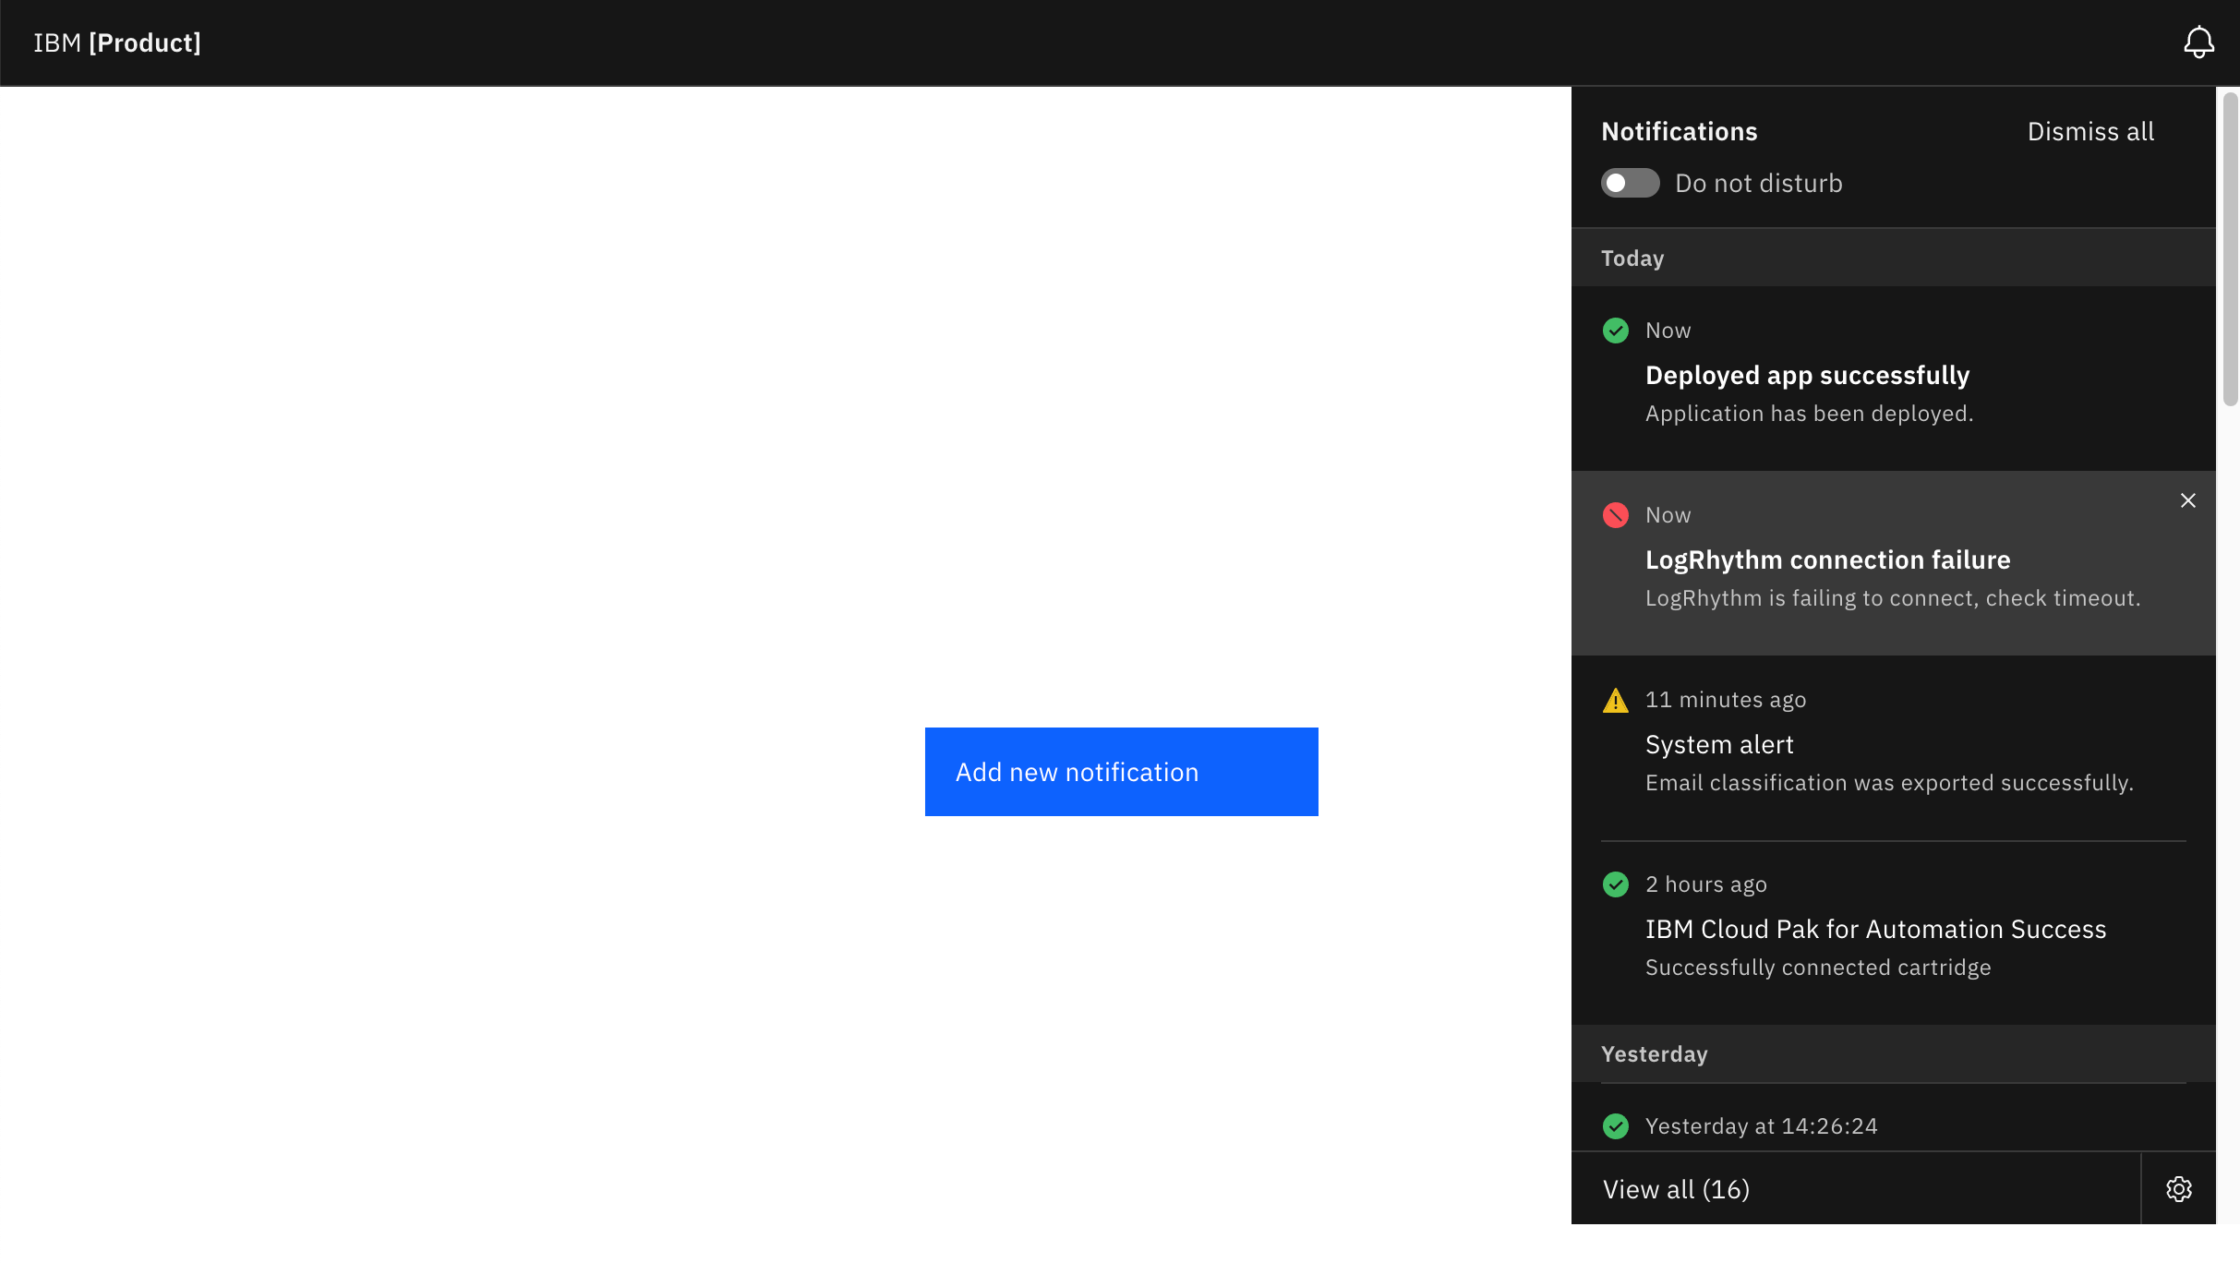
Task: Click Dismiss all notifications
Action: coord(2089,131)
